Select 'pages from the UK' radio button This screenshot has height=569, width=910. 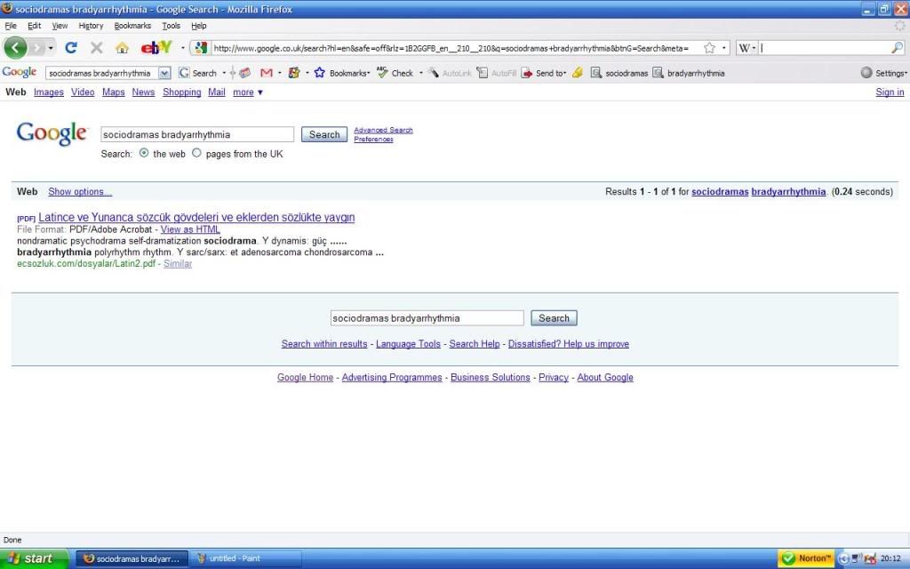(x=196, y=153)
